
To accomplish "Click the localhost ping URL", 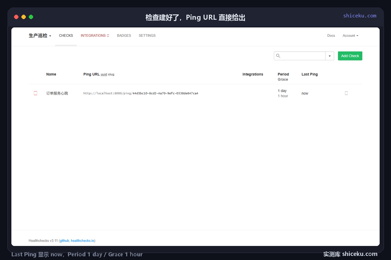I will tap(141, 93).
